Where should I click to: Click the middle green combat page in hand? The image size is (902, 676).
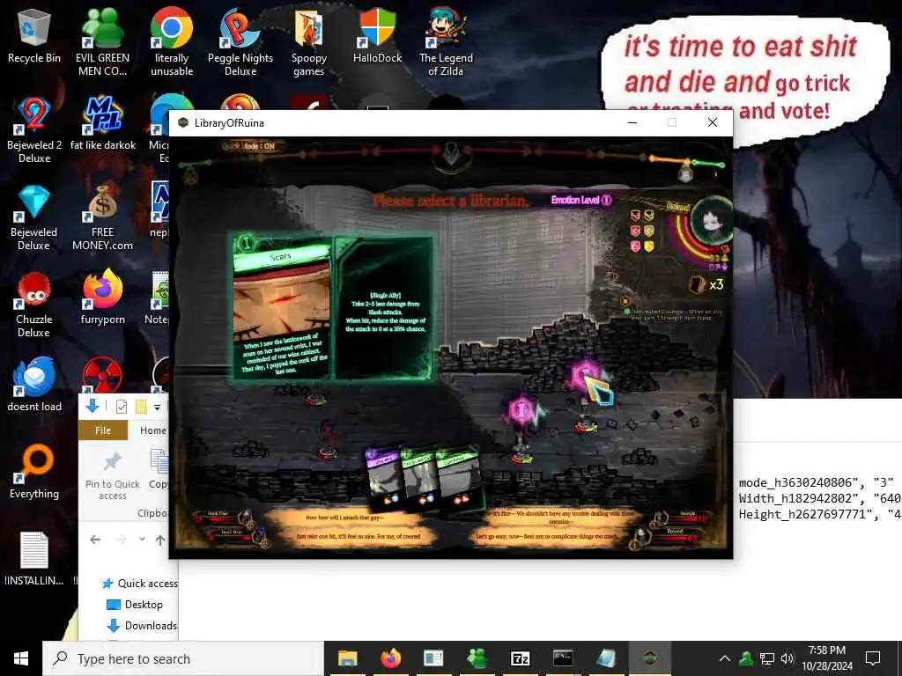pyautogui.click(x=418, y=477)
